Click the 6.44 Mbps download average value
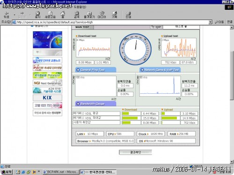This screenshot has width=234, height=175. (150, 114)
